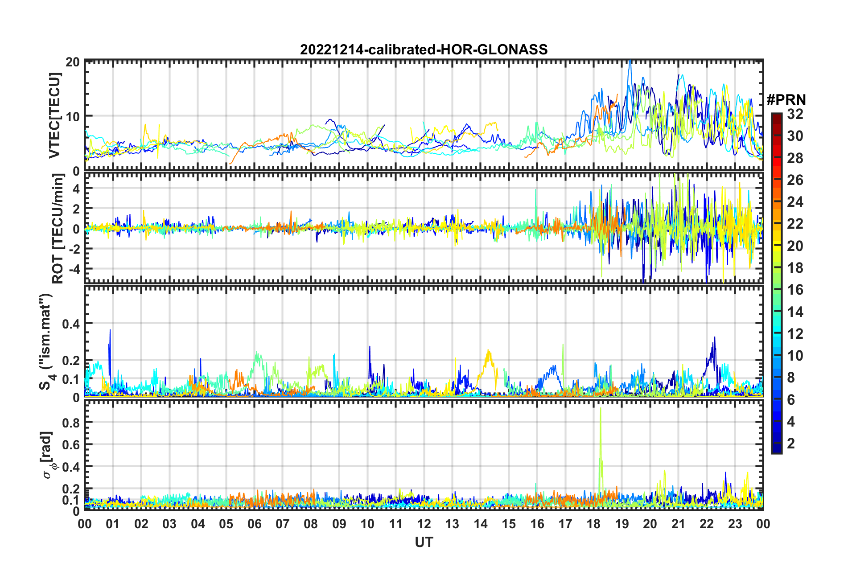Click x-axis tick label 02
Viewport: 848px width, 567px height.
click(x=141, y=524)
